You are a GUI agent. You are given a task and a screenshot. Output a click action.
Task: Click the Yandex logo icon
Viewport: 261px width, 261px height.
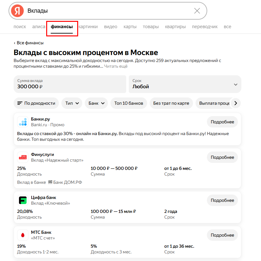pyautogui.click(x=17, y=11)
